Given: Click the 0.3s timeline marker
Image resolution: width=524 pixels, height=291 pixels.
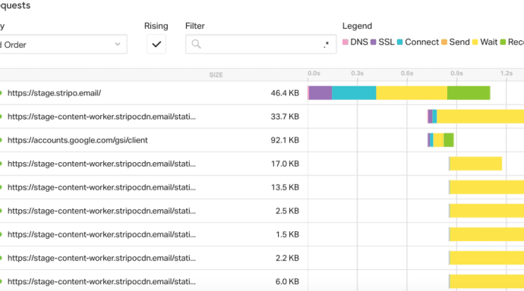Looking at the screenshot, I should (x=357, y=74).
